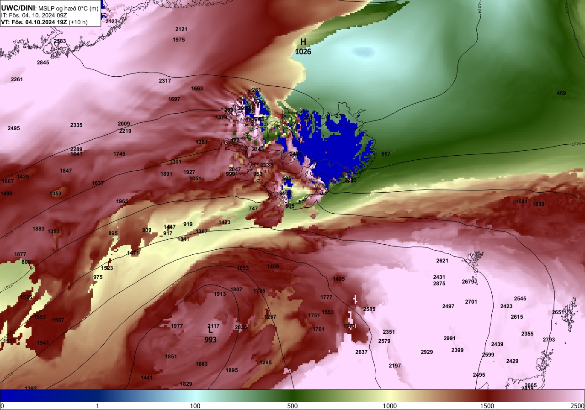Click the map value 1681
Viewport: 585px width, 410px height.
point(521,201)
